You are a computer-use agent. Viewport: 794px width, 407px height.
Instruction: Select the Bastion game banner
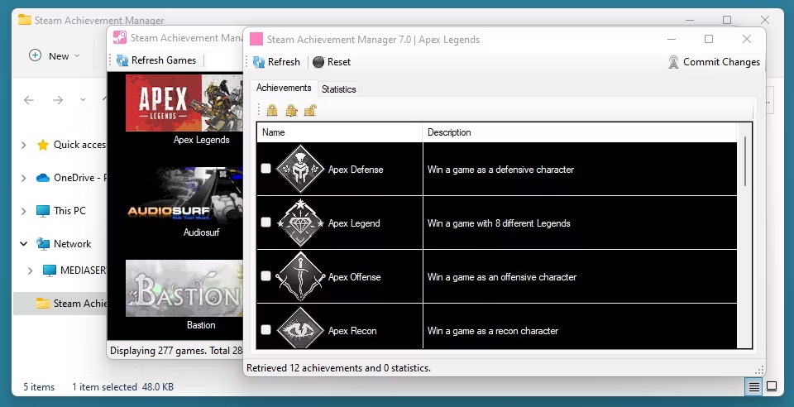pos(184,288)
